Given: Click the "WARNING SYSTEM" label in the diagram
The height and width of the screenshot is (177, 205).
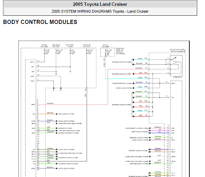Looking at the screenshot, I should (x=65, y=128).
